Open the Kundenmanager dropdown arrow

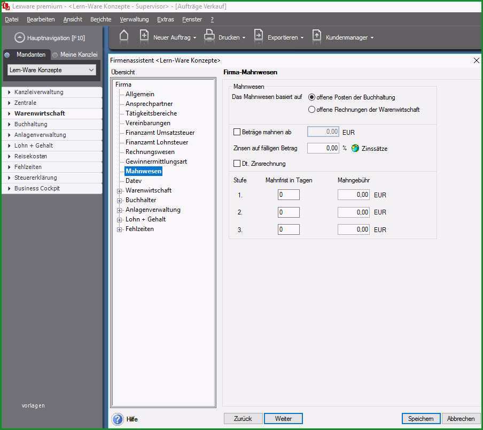pyautogui.click(x=372, y=37)
